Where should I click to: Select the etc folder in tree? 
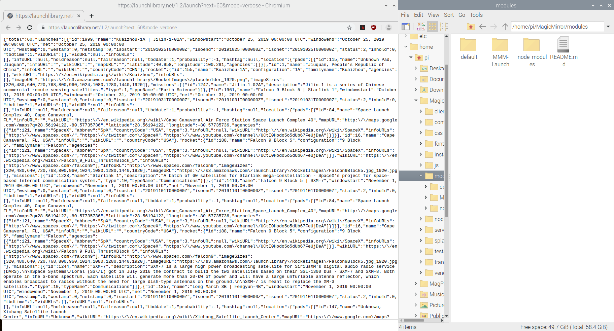(419, 36)
